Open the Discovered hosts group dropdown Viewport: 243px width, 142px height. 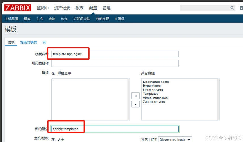click(175, 139)
